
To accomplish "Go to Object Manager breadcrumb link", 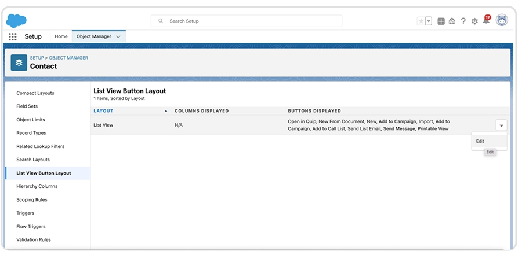I will pos(68,58).
